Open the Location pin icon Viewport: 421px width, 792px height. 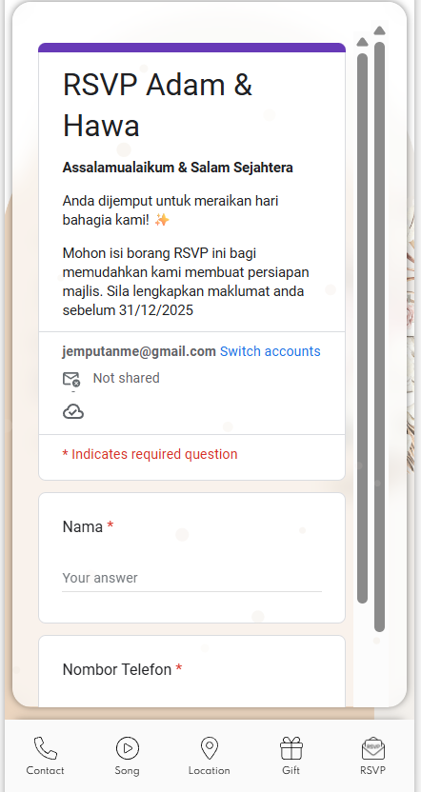[x=210, y=748]
